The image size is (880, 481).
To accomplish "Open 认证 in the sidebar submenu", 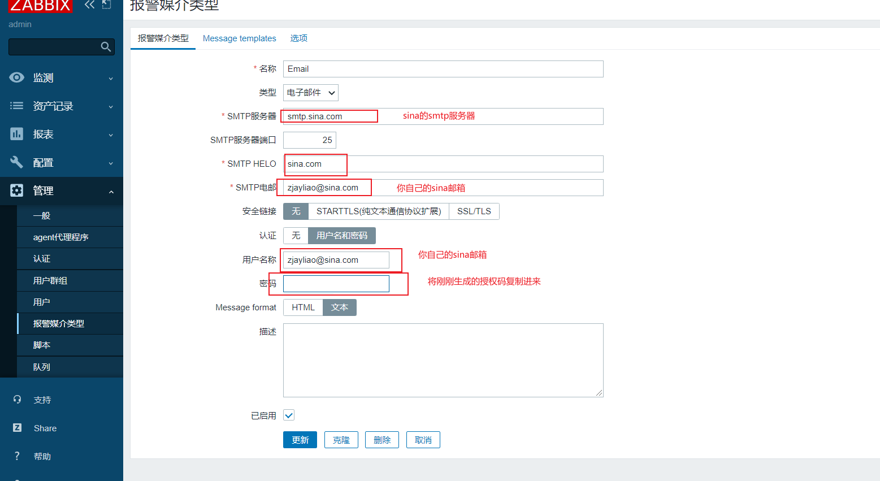I will [70, 258].
